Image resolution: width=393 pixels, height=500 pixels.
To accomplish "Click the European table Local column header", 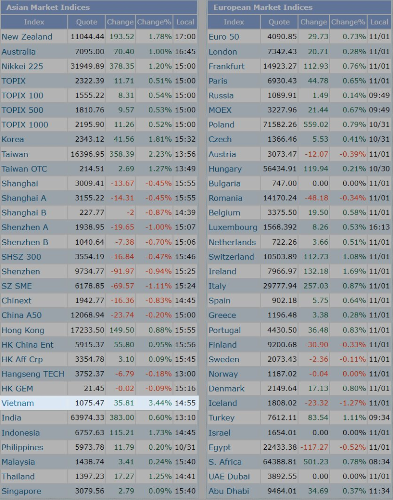I will [x=379, y=22].
